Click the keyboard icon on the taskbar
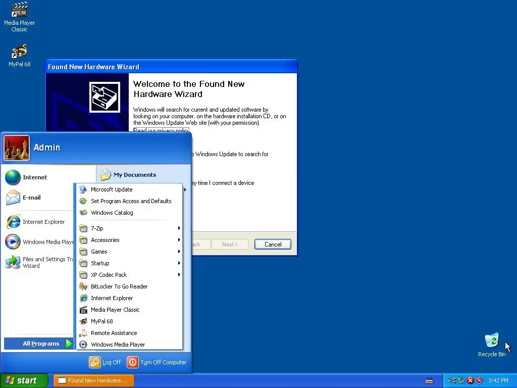The height and width of the screenshot is (388, 517). (x=429, y=381)
